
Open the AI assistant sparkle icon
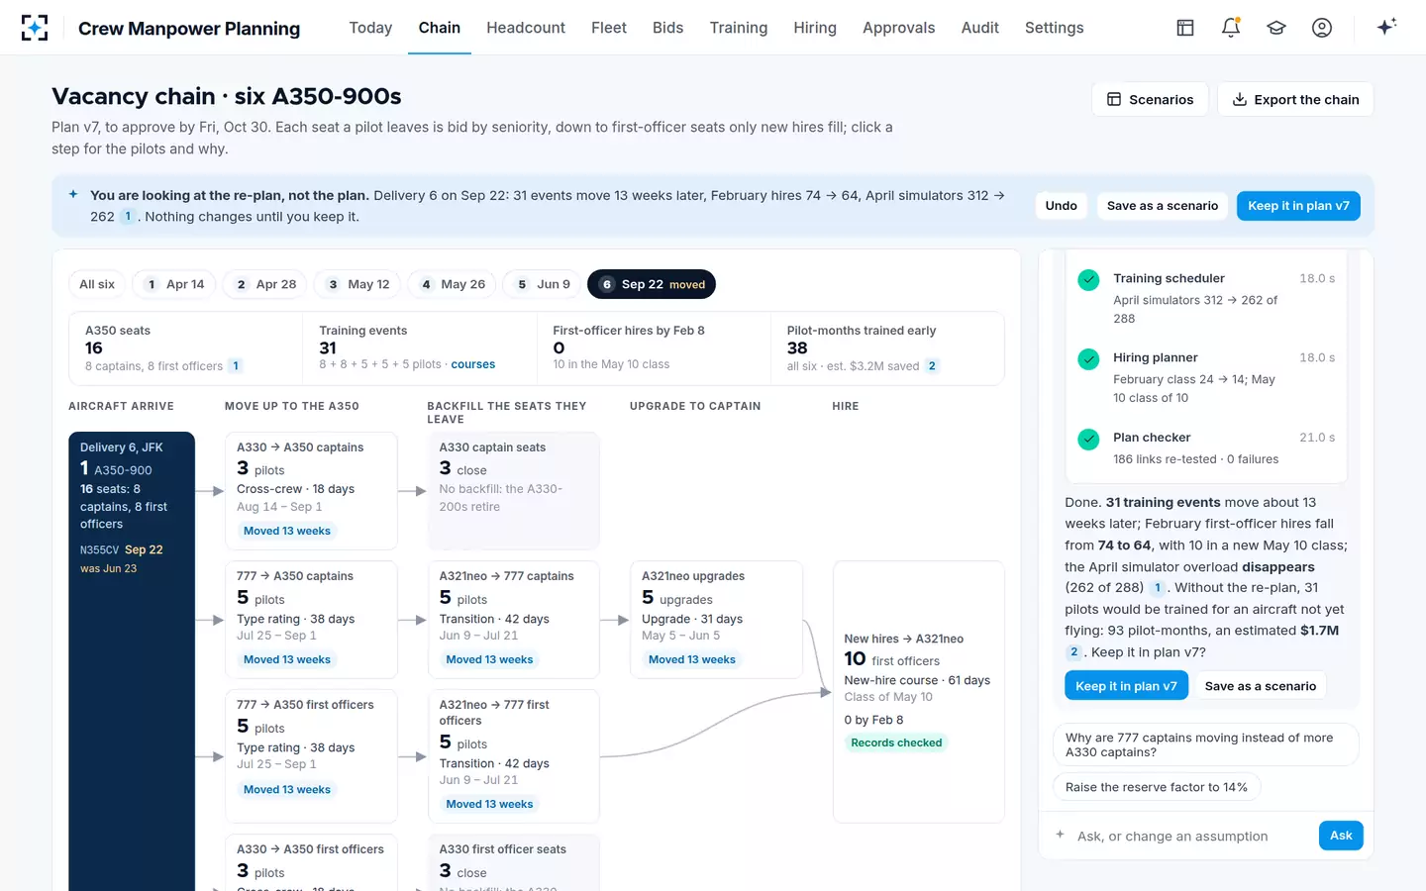(x=1386, y=27)
